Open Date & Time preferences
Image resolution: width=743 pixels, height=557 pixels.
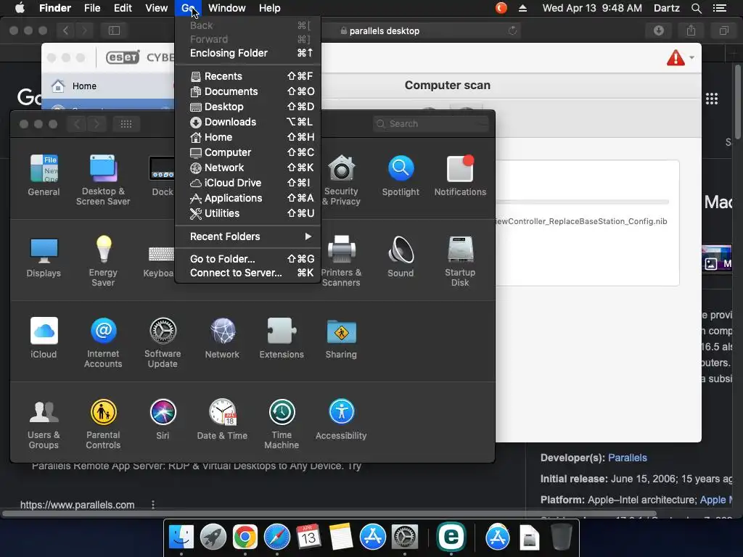click(x=222, y=419)
